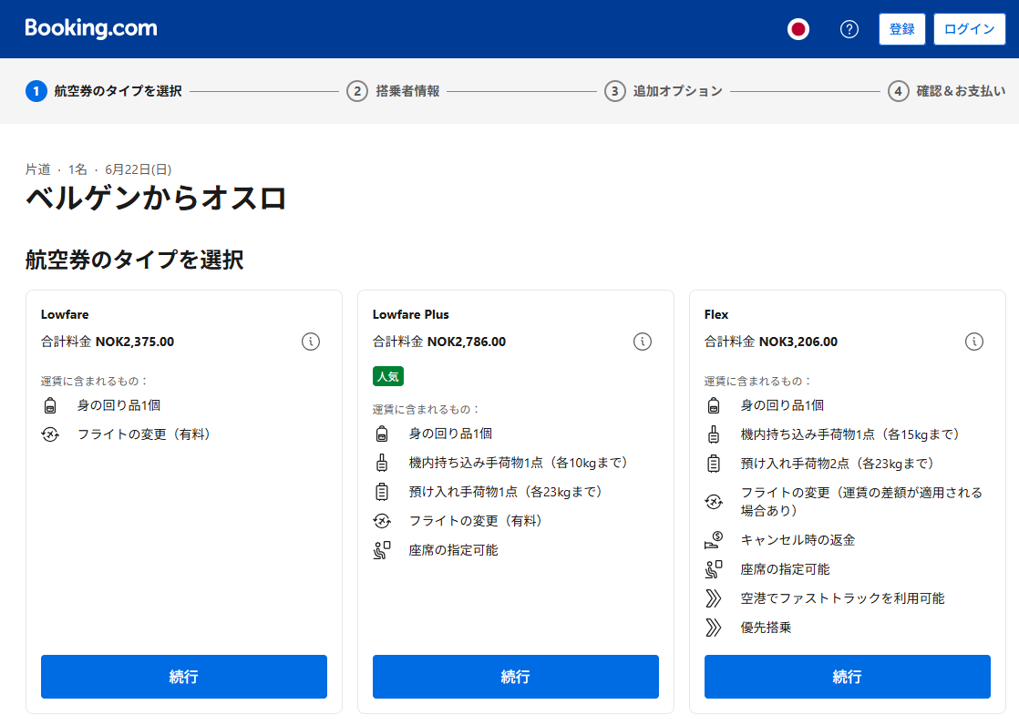Click the priority boarding chevron icon on Flex
The image size is (1019, 725).
pos(716,627)
